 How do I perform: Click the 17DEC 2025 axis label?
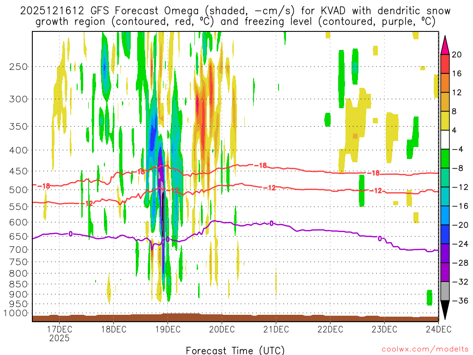point(60,334)
